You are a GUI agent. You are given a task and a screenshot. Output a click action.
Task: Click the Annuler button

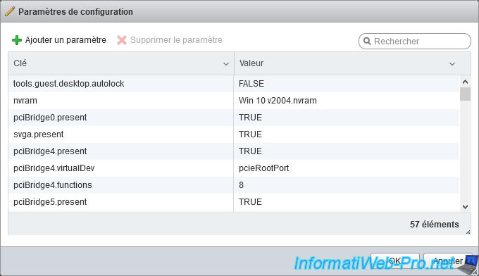pyautogui.click(x=448, y=261)
